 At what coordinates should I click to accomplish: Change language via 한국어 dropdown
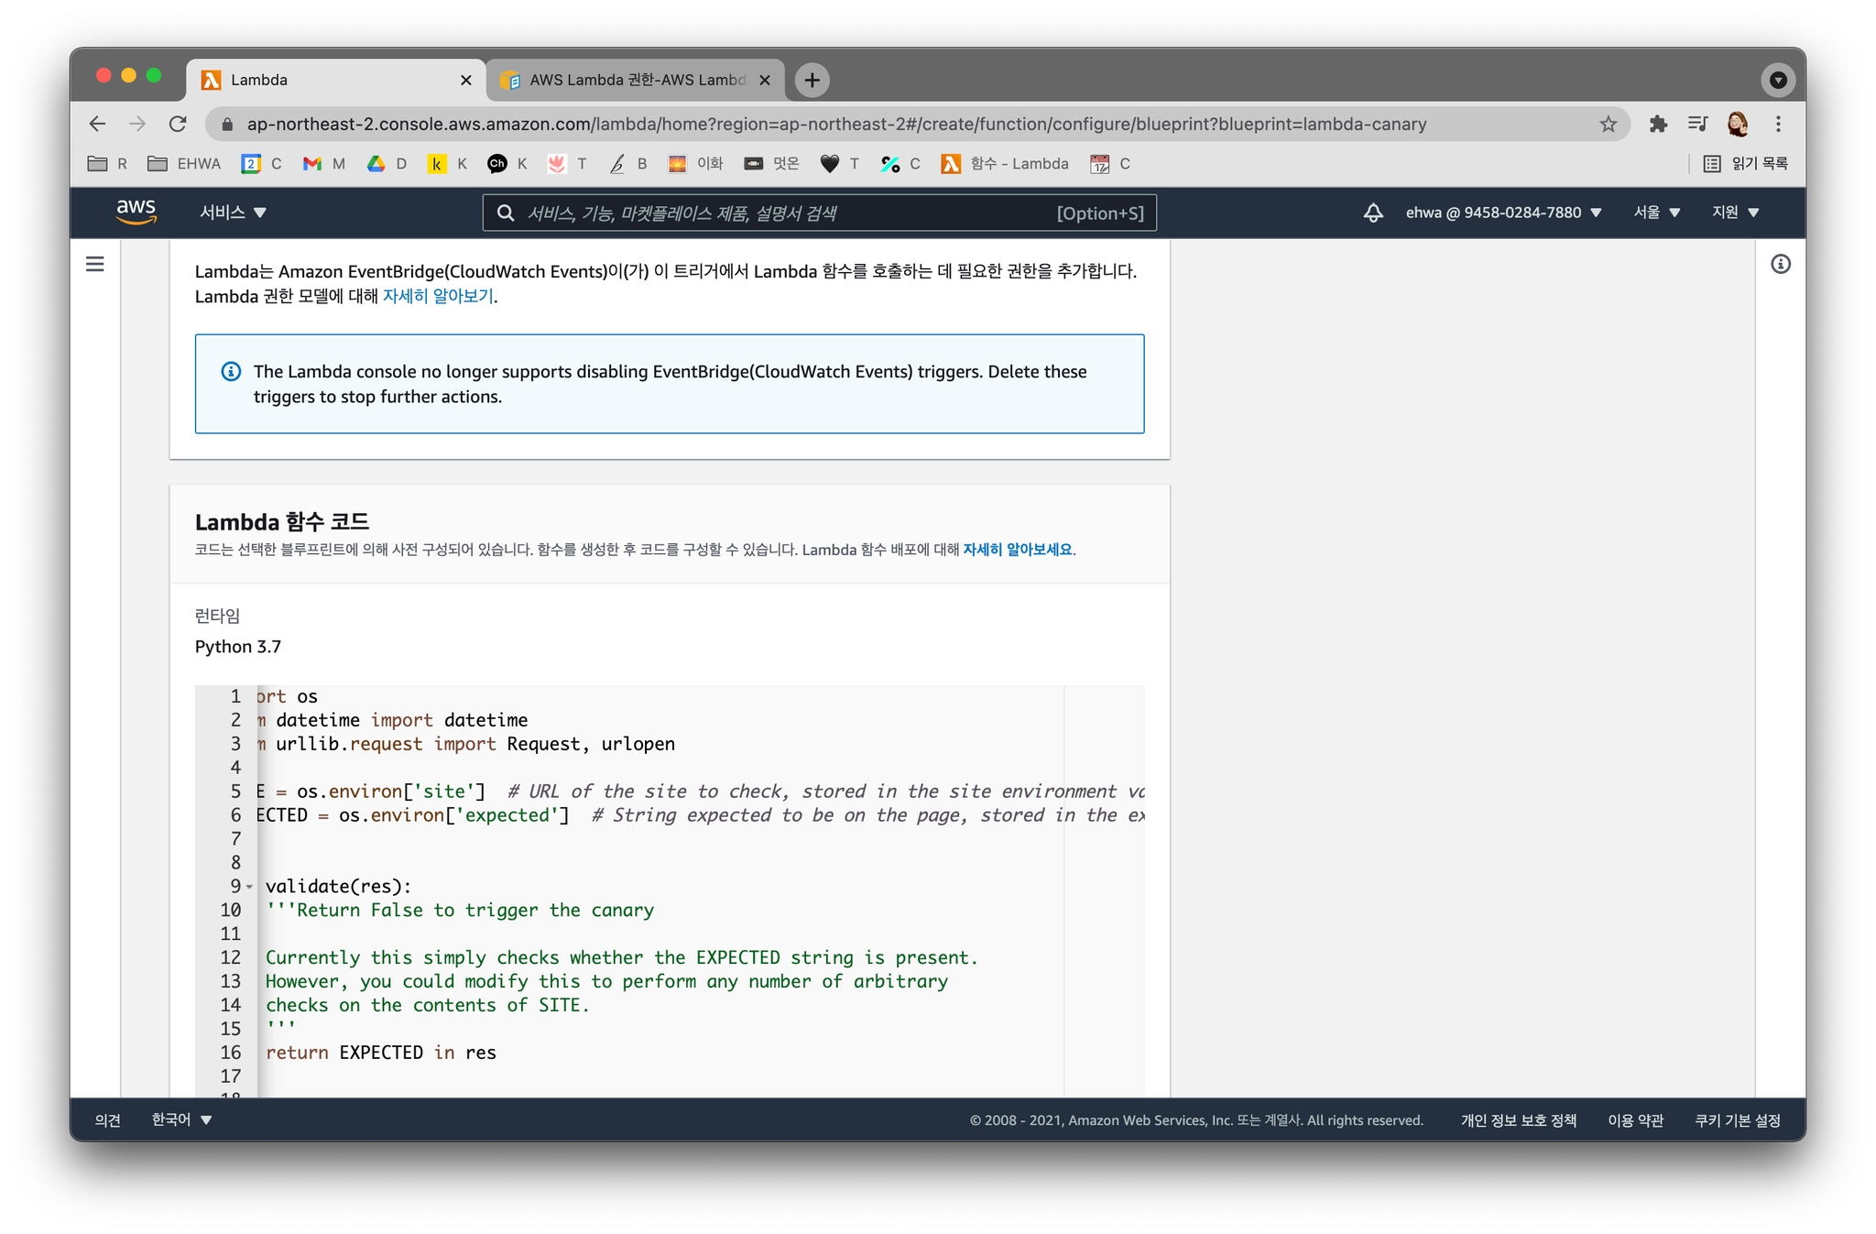[181, 1119]
